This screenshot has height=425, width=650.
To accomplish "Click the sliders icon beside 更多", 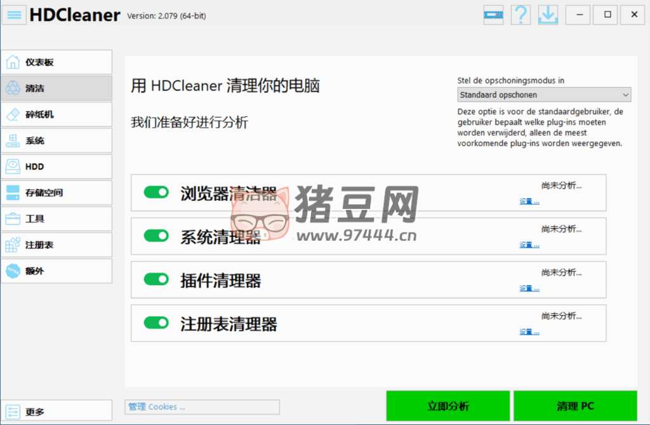I will point(13,412).
